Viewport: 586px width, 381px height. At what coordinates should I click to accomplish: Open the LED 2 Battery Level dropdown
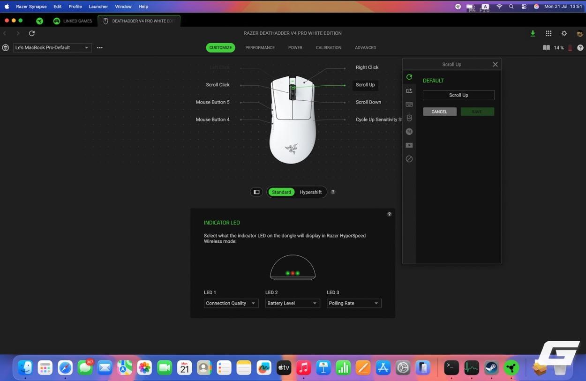(293, 303)
